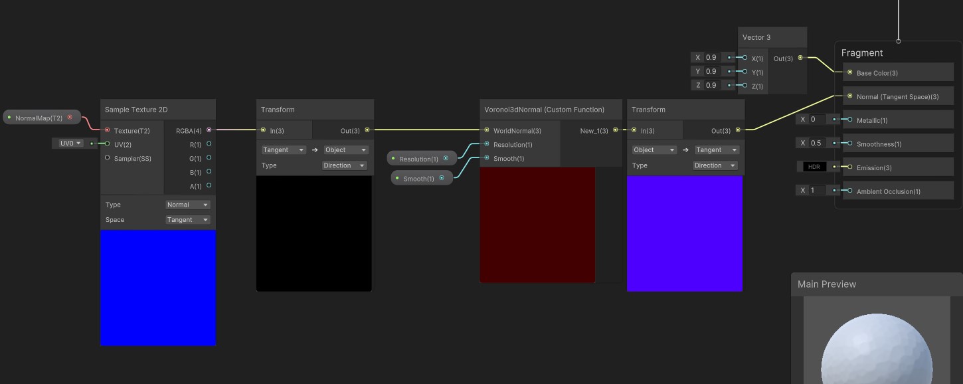Click the Vector 3 Z(1) input port
The image size is (963, 384).
point(745,86)
